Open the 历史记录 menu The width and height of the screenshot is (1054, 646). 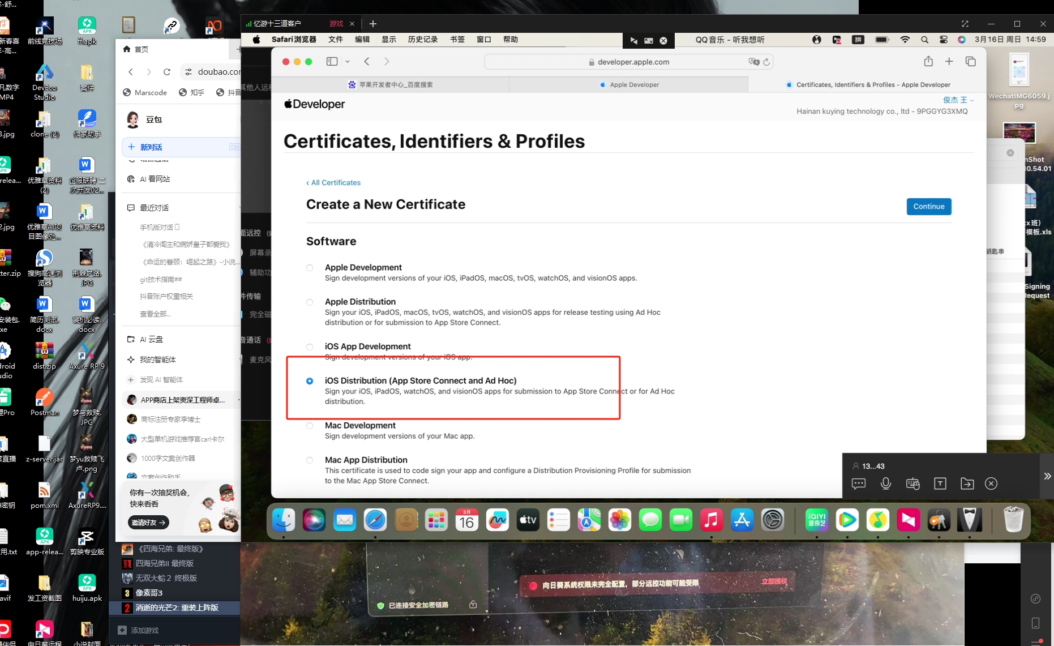coord(423,40)
